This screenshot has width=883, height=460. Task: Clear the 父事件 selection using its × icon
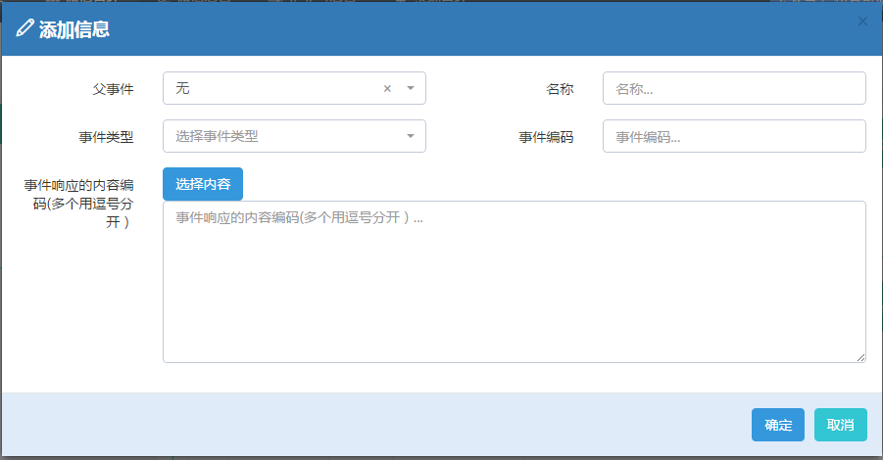coord(387,88)
